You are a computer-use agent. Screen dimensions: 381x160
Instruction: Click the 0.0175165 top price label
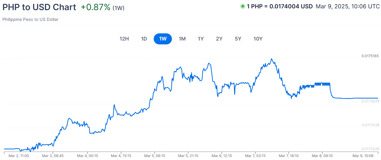click(x=370, y=56)
